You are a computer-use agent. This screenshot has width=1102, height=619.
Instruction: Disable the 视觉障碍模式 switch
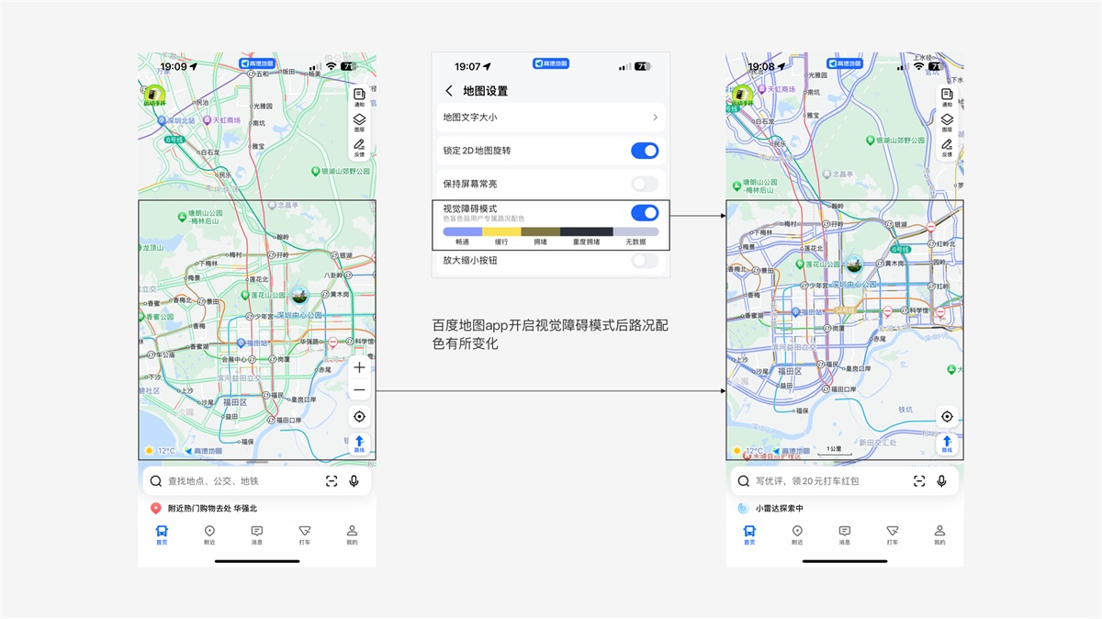(x=645, y=213)
